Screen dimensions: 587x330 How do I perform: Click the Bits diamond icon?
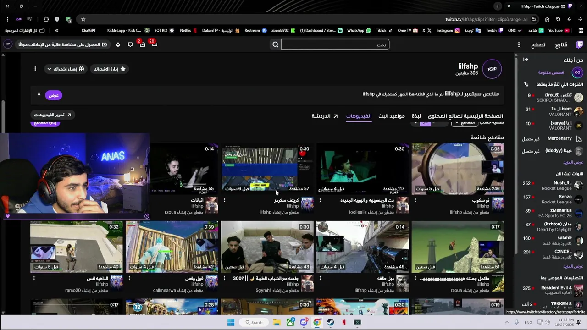click(118, 44)
